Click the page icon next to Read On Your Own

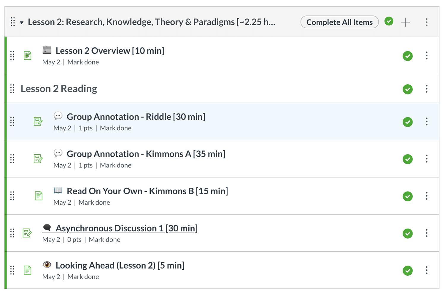(39, 196)
